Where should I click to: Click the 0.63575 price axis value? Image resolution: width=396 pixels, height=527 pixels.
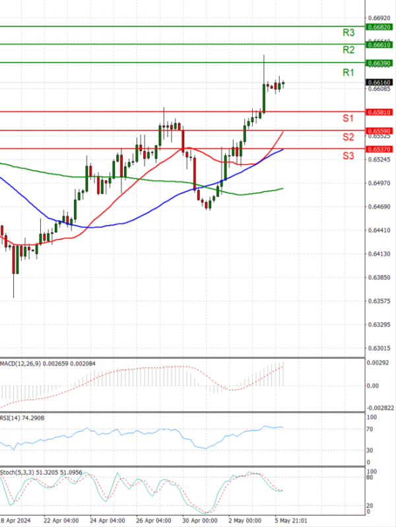[x=379, y=301]
